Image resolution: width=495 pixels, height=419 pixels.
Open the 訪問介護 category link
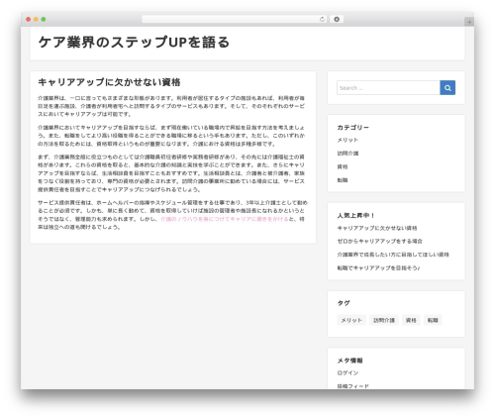click(x=347, y=154)
